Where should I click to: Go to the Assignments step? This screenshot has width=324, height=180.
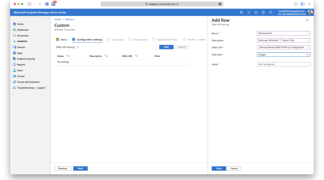138,39
